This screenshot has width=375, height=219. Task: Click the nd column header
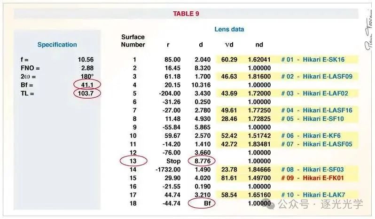pos(259,45)
